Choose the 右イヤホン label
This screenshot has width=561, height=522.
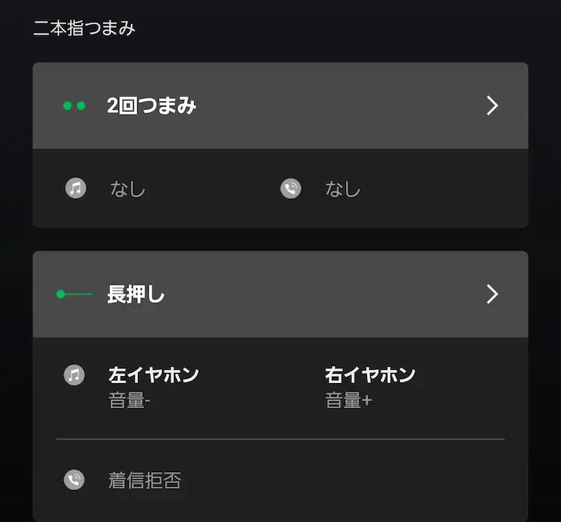tap(370, 375)
